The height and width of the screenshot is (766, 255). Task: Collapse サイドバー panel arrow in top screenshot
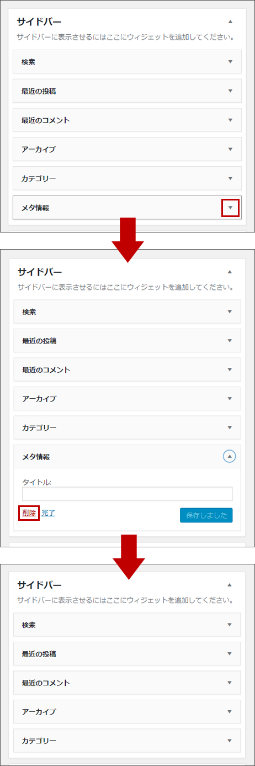230,22
